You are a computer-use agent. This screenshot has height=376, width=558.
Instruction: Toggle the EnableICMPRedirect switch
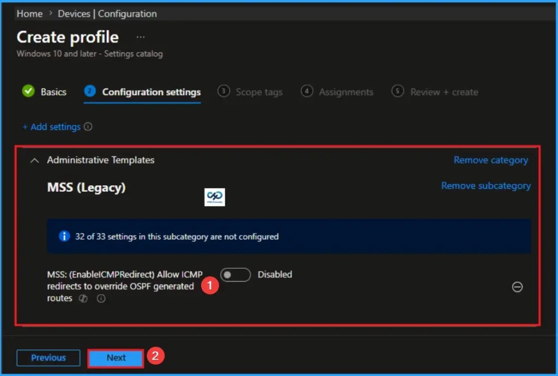click(x=235, y=275)
